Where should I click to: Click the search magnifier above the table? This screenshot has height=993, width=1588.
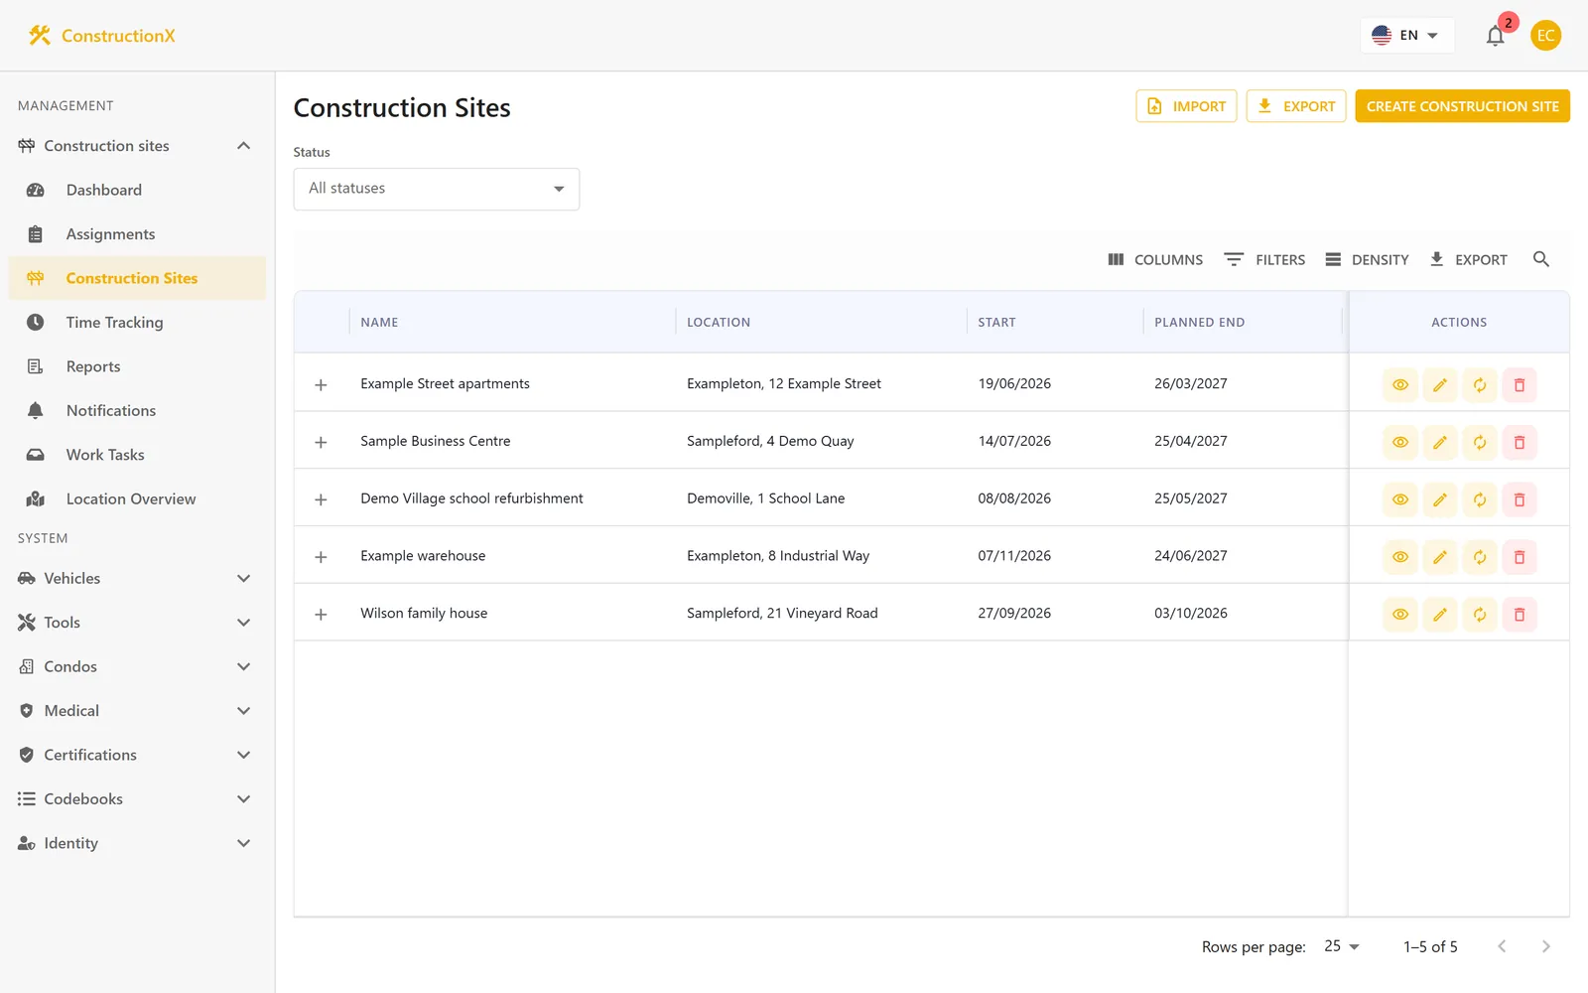(x=1540, y=259)
